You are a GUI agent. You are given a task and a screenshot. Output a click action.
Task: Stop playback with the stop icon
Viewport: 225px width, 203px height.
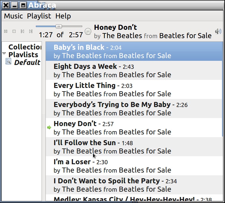[14, 31]
